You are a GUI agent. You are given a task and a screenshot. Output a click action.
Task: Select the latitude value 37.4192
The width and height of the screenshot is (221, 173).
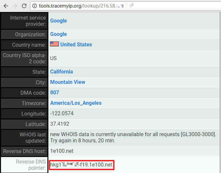pyautogui.click(x=59, y=124)
